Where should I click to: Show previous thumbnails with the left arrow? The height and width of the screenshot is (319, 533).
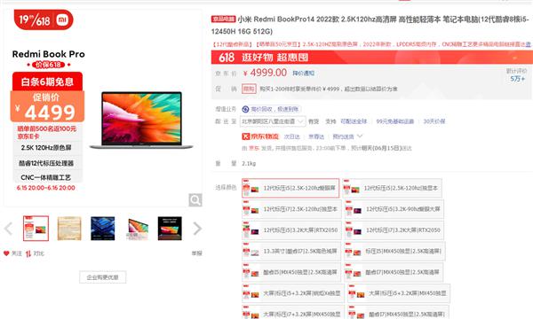[x=9, y=229]
